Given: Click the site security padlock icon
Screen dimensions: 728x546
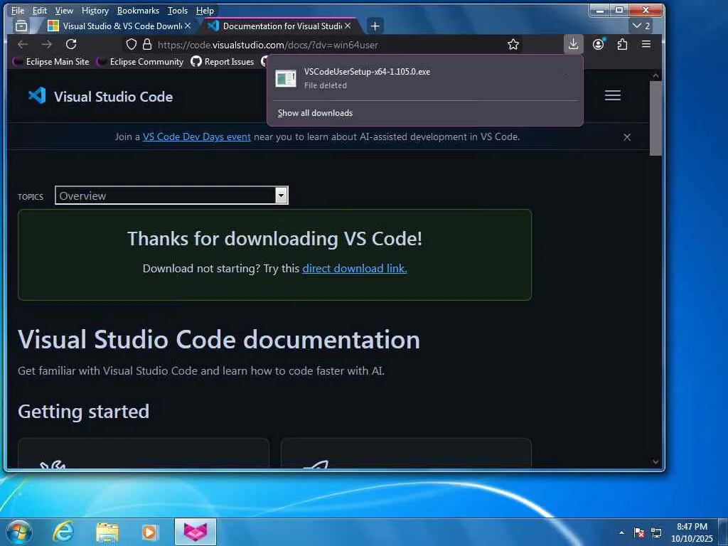Looking at the screenshot, I should (x=147, y=45).
